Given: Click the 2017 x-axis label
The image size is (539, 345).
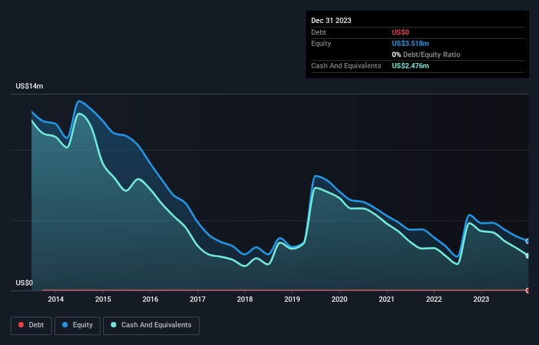Looking at the screenshot, I should tap(198, 299).
